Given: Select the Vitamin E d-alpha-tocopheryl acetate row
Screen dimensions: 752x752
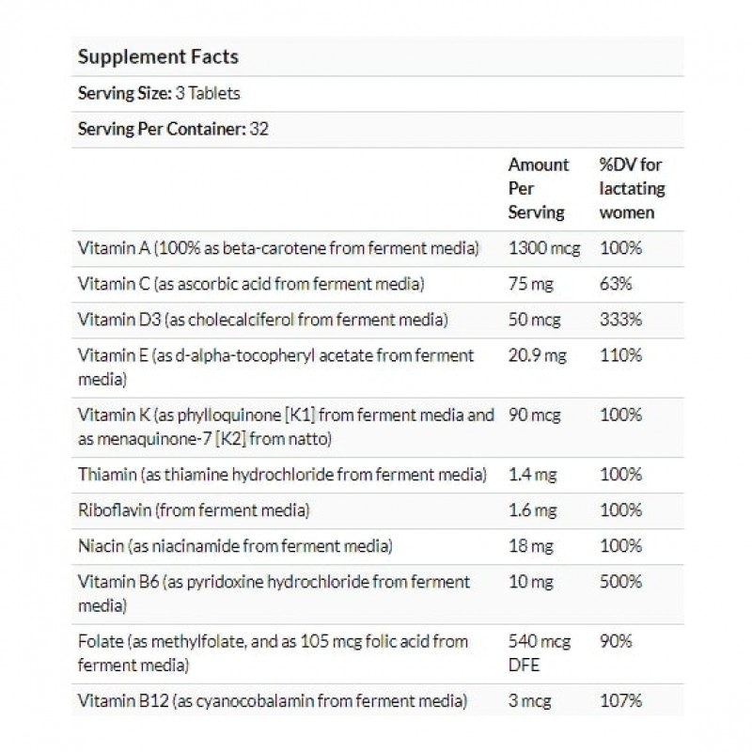Looking at the screenshot, I should point(276,365).
